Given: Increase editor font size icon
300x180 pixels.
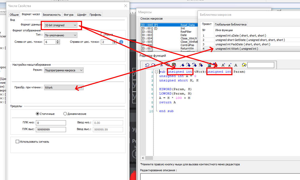Looking at the screenshot, I should pos(223,65).
